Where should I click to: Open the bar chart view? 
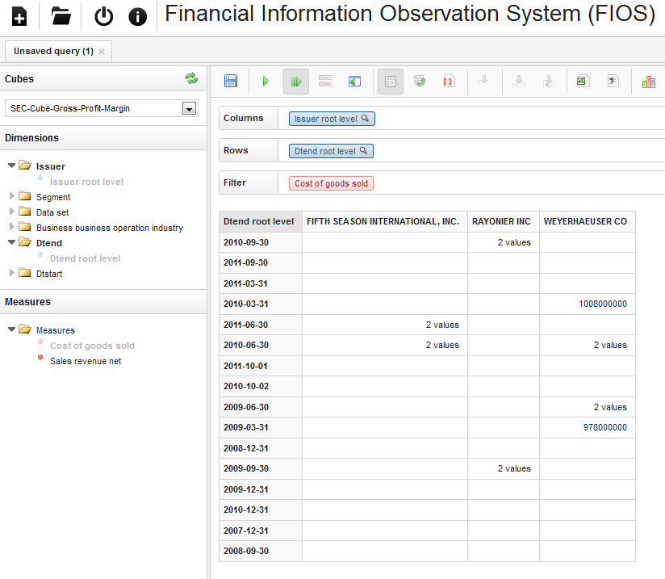(x=648, y=81)
